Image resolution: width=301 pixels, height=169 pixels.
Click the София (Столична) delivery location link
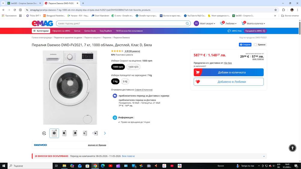click(x=144, y=90)
